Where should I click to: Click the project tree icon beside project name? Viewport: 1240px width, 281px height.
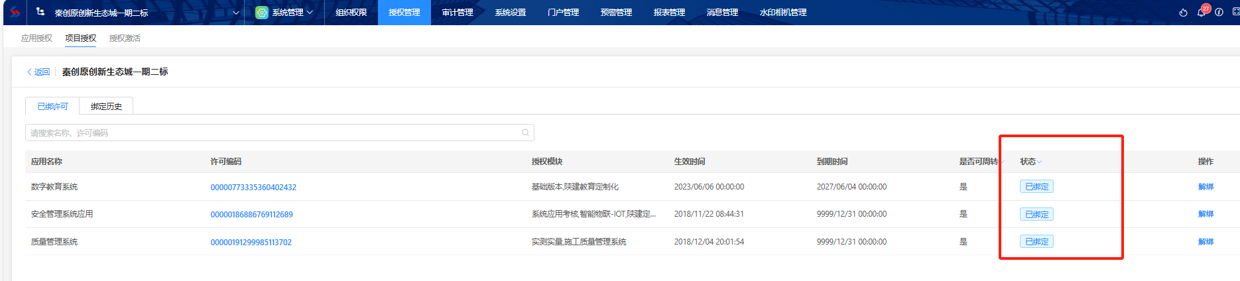[41, 12]
